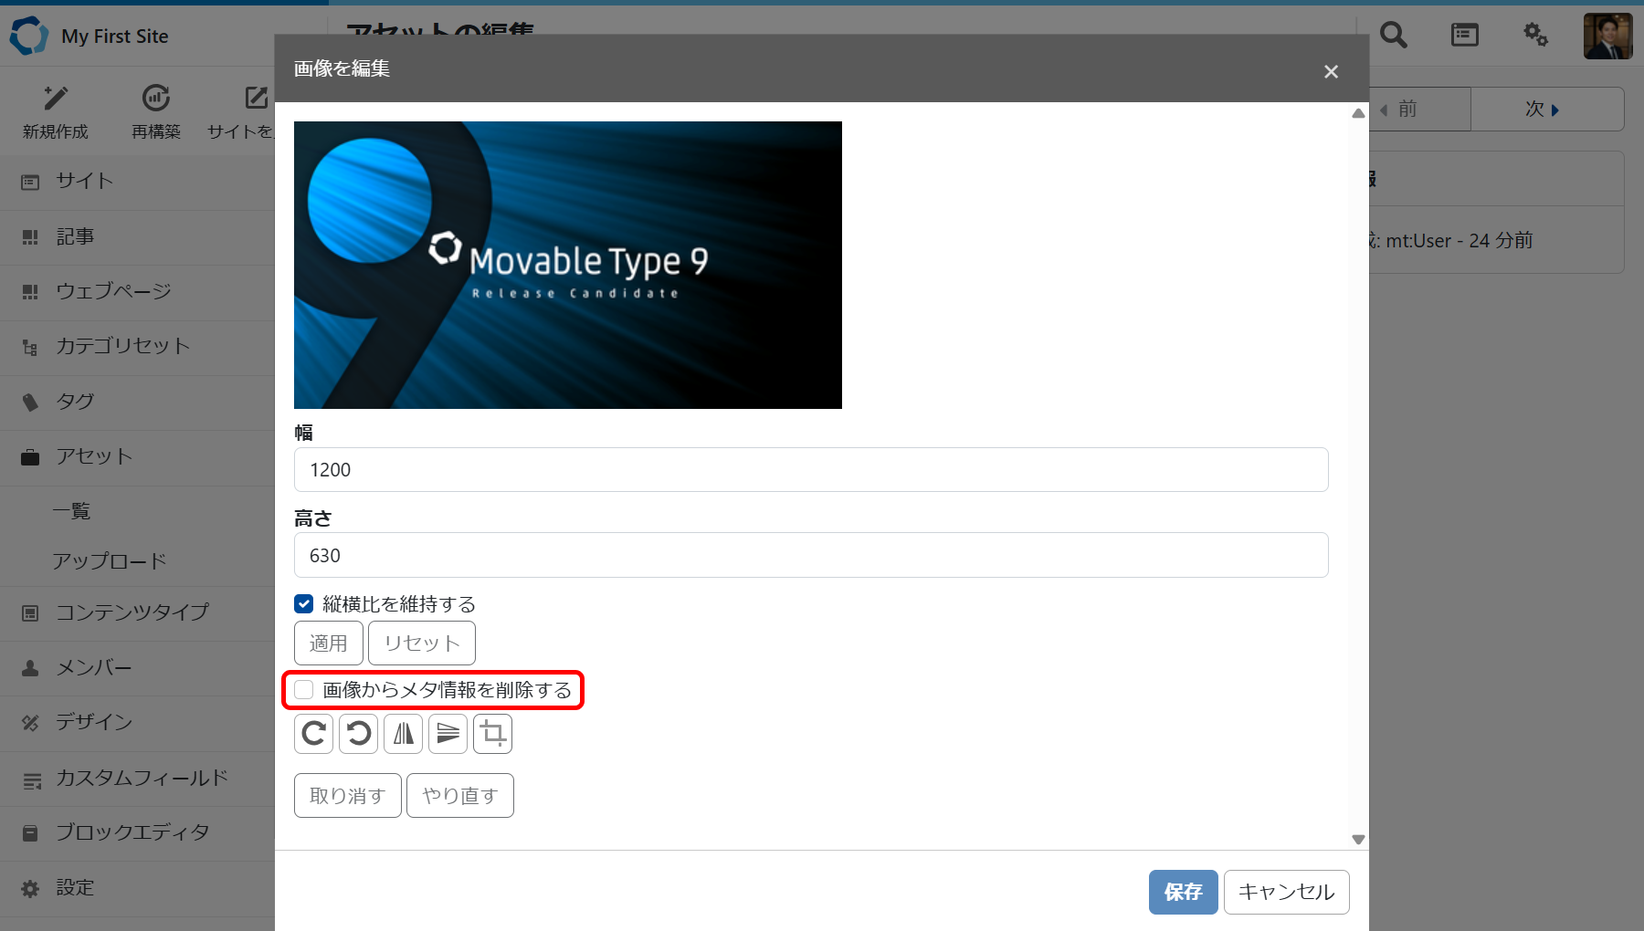Rotate the image counterclockwise
The image size is (1644, 931).
(358, 734)
